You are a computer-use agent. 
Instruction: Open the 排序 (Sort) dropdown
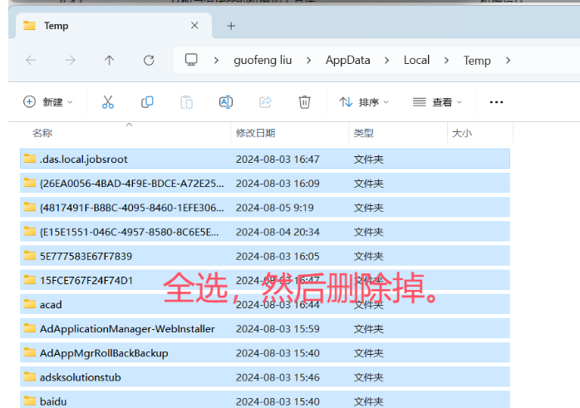tap(364, 101)
